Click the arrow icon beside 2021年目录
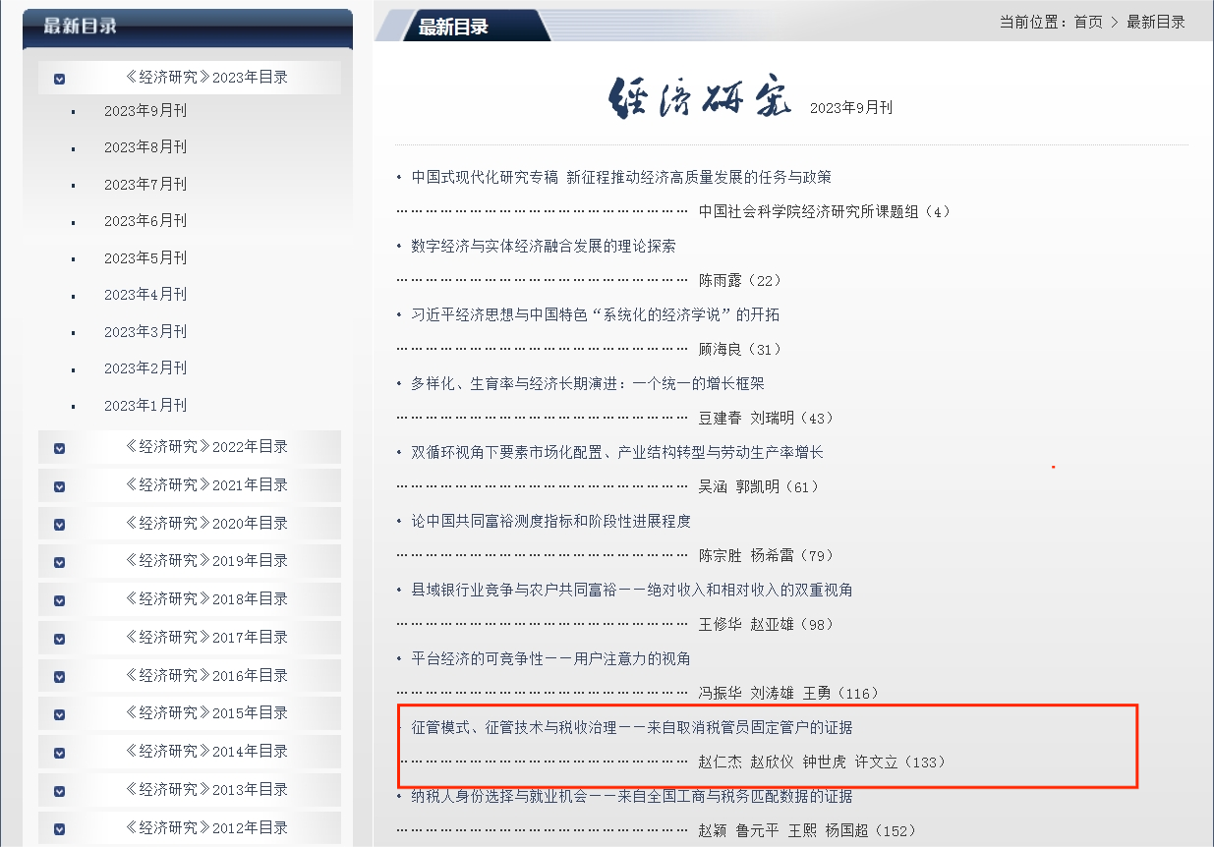 [x=60, y=486]
